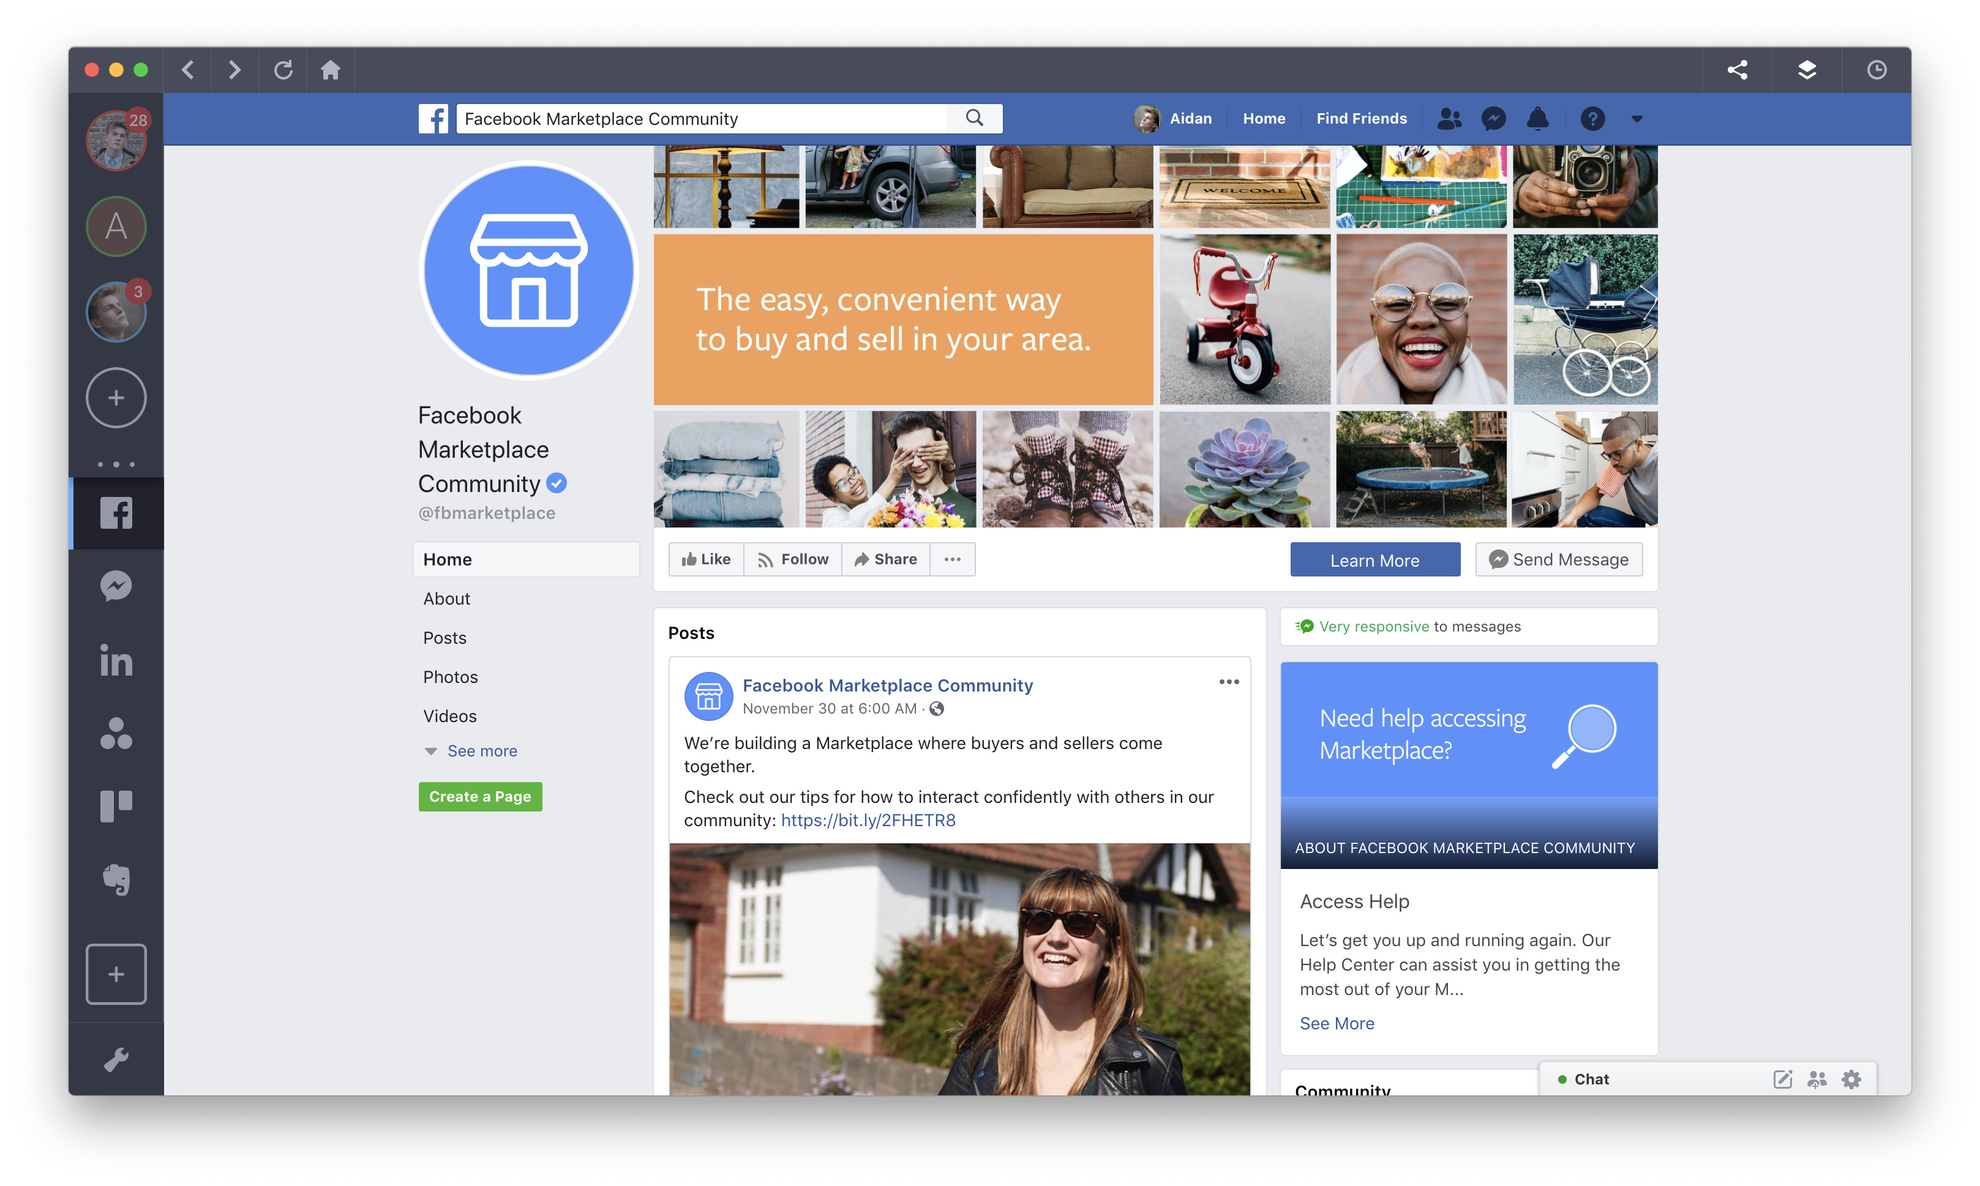Screen dimensions: 1980x1186
Task: Click the Send Message button
Action: point(1559,559)
